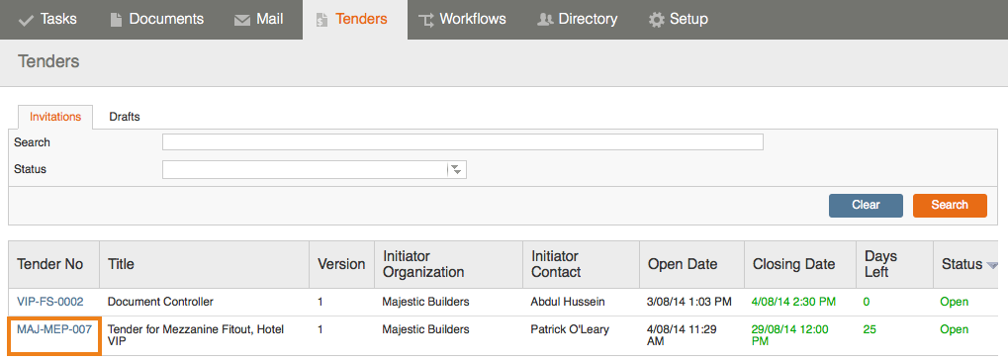The height and width of the screenshot is (361, 1008).
Task: Open tender VIP-FS-0002 link
Action: [x=50, y=302]
